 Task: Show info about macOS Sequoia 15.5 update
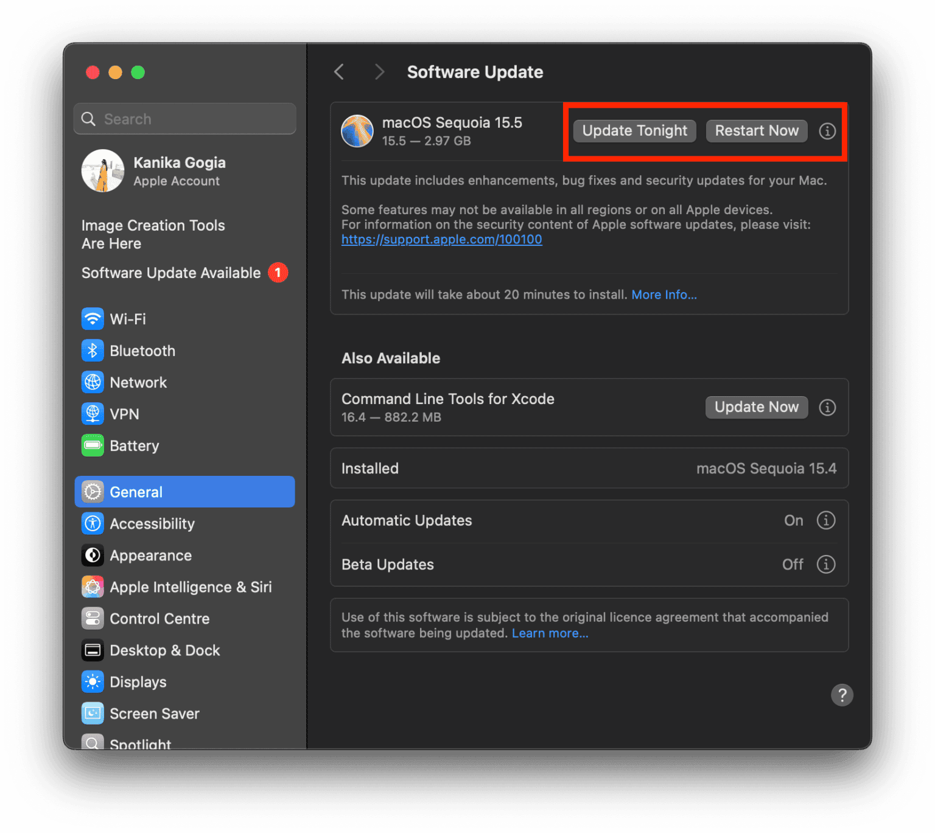pyautogui.click(x=827, y=131)
